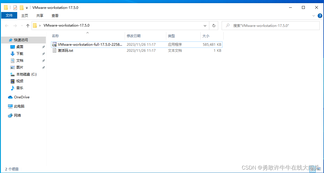Image resolution: width=324 pixels, height=173 pixels.
Task: Click the 文档 document icon in sidebar
Action: 13,61
